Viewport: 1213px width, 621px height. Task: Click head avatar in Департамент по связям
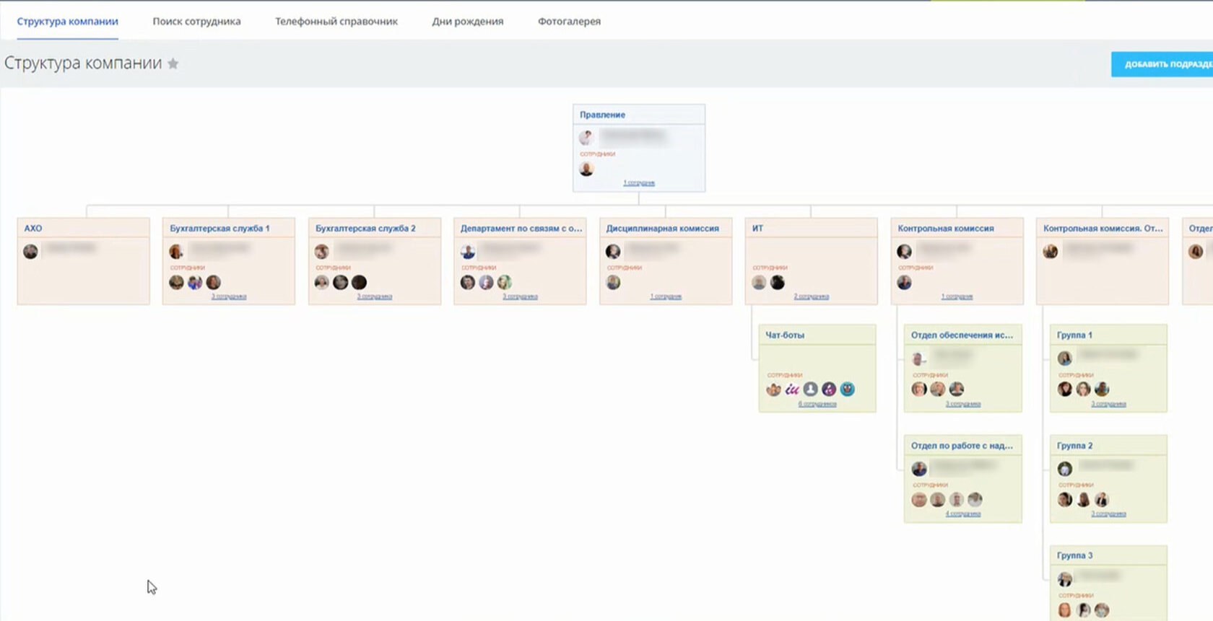tap(468, 252)
